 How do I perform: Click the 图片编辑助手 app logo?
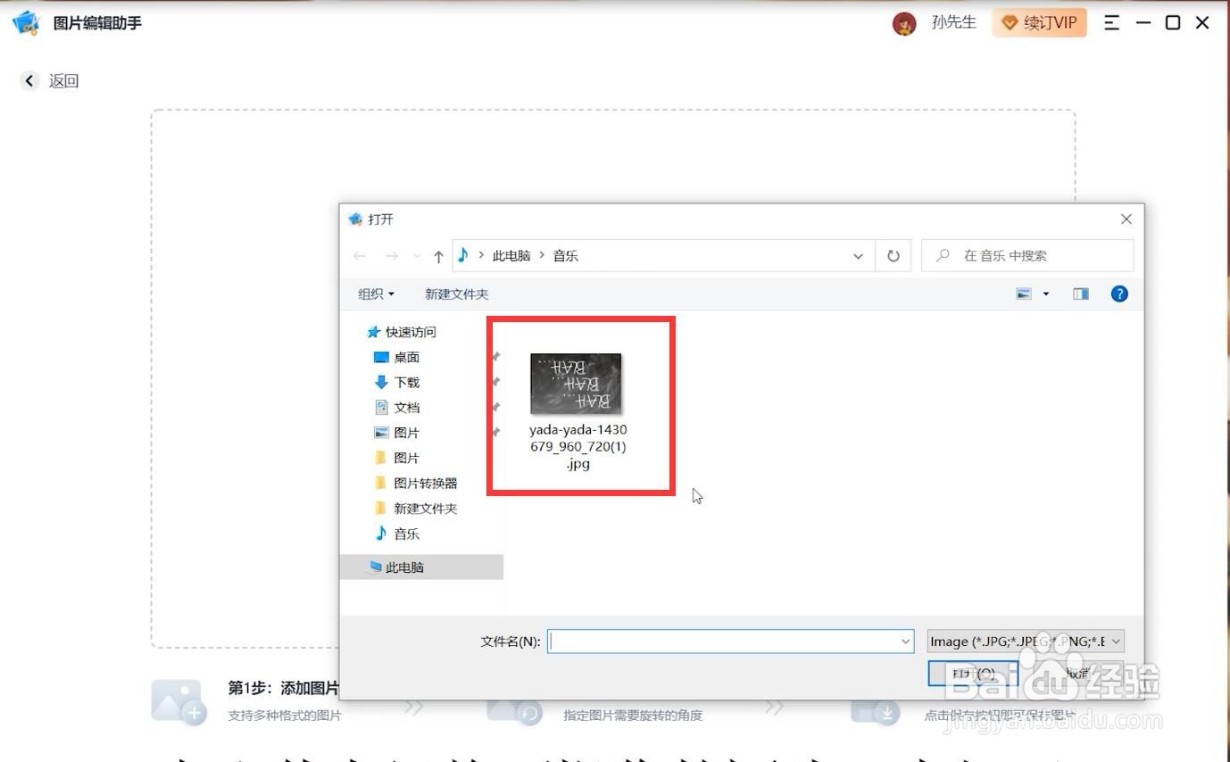point(26,22)
